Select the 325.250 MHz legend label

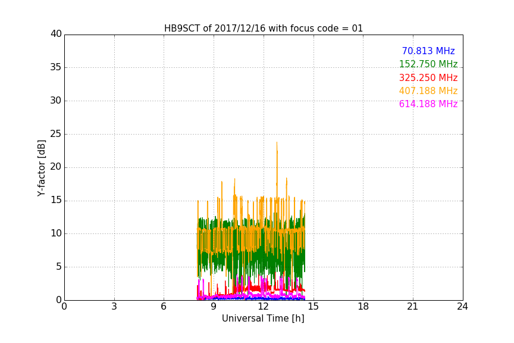(428, 78)
